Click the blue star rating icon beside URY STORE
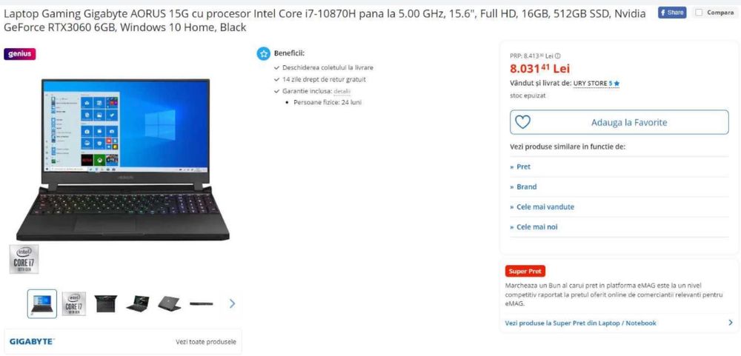This screenshot has height=356, width=741. [x=617, y=84]
